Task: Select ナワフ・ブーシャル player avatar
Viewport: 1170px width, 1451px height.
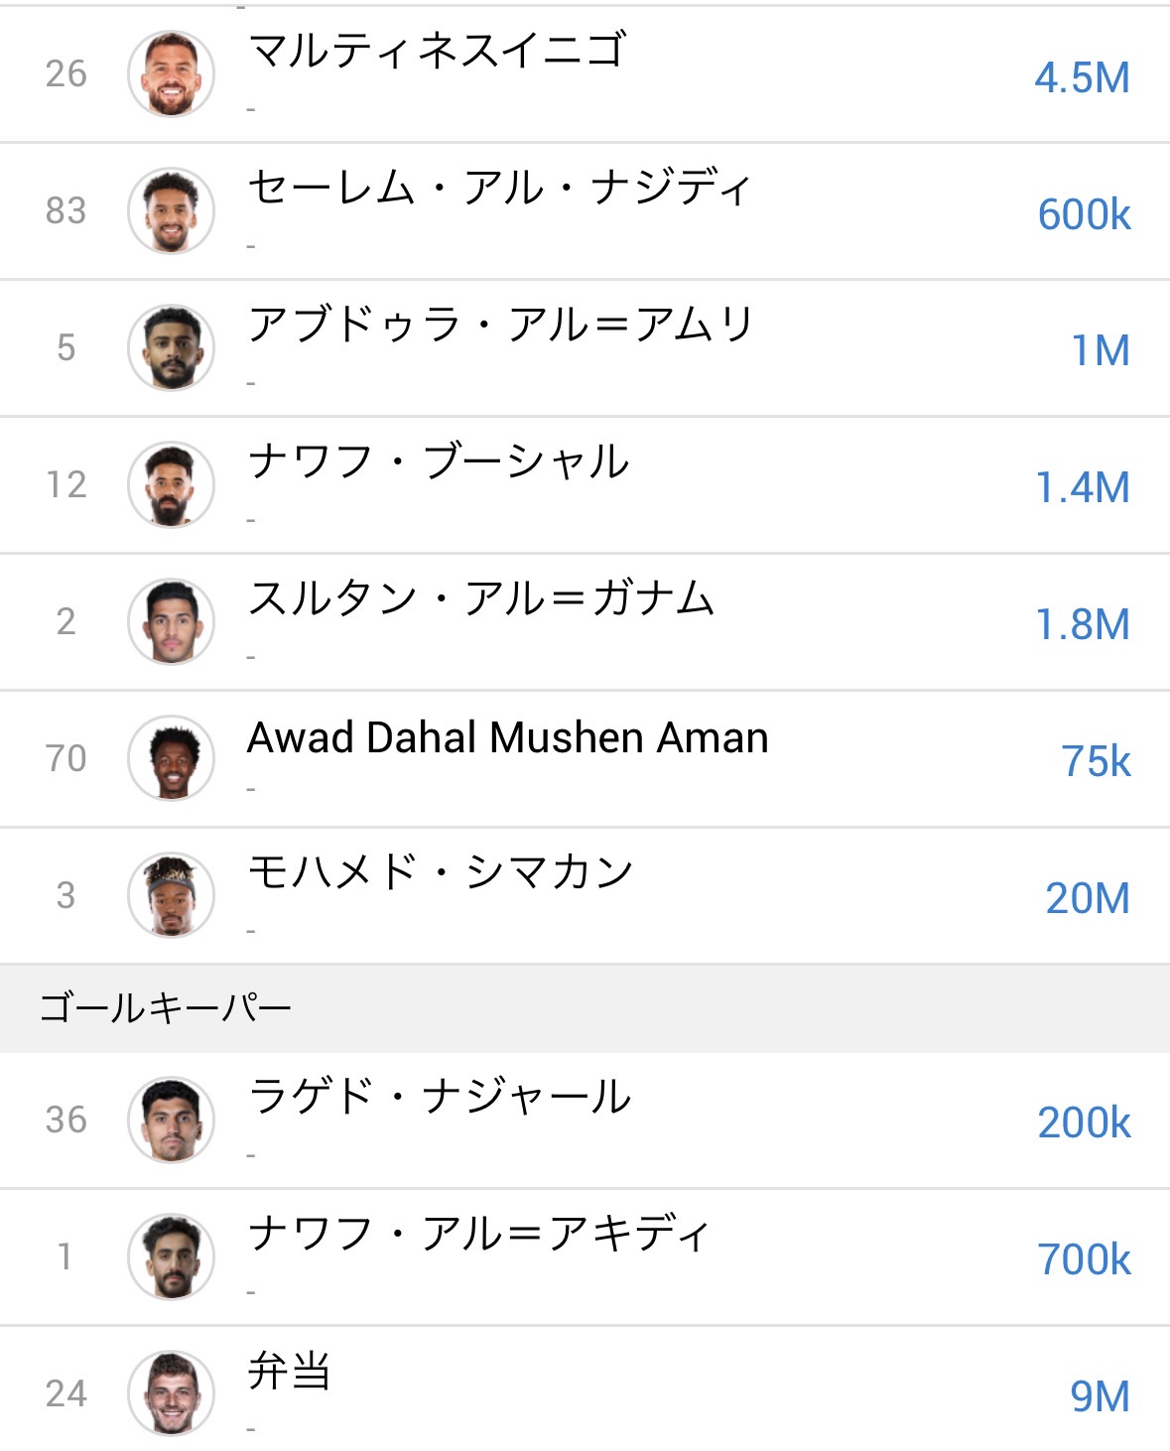Action: [x=171, y=485]
